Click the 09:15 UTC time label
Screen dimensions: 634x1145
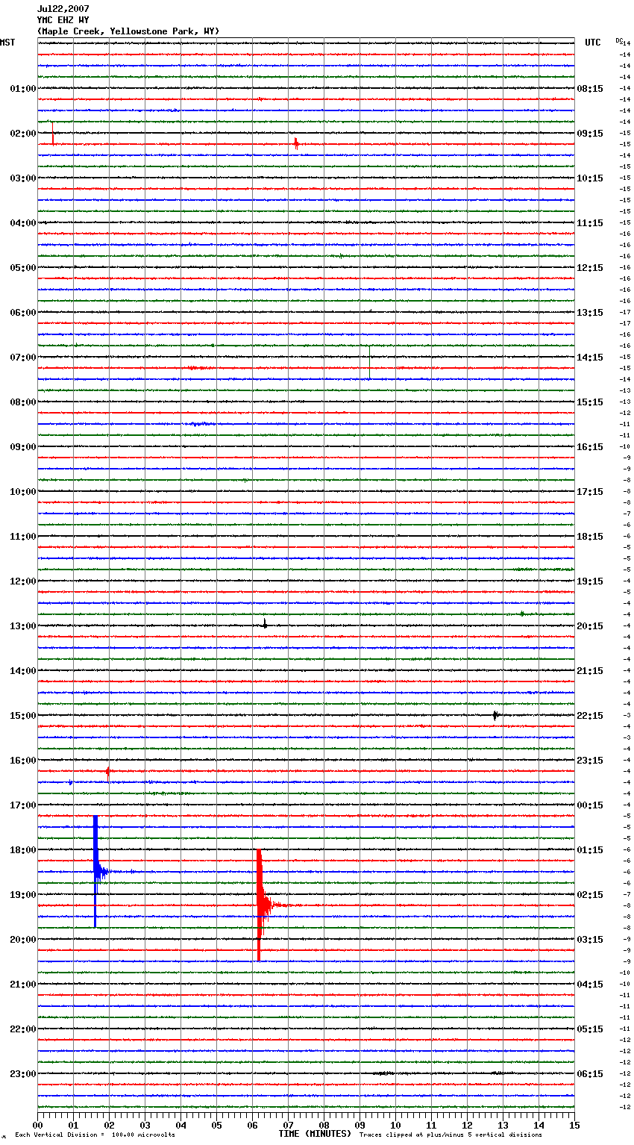coord(590,134)
